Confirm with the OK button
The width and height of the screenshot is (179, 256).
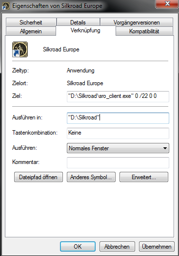78,247
